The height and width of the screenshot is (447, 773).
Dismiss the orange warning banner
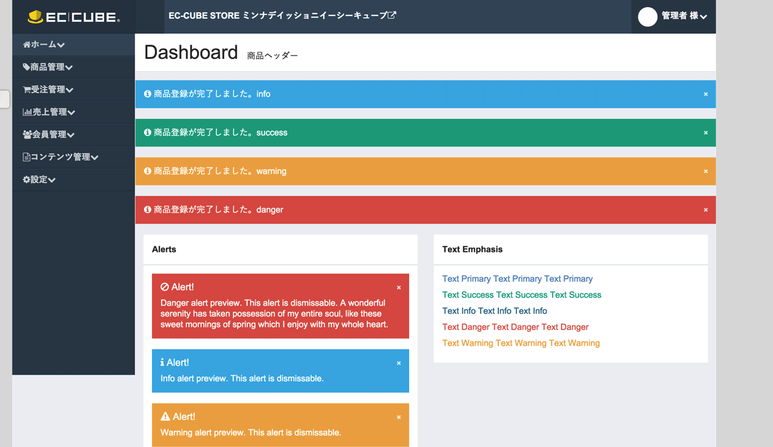pos(706,172)
